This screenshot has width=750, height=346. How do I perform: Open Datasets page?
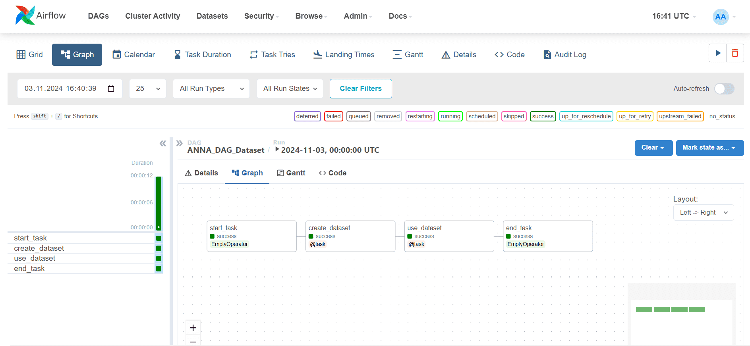point(212,16)
